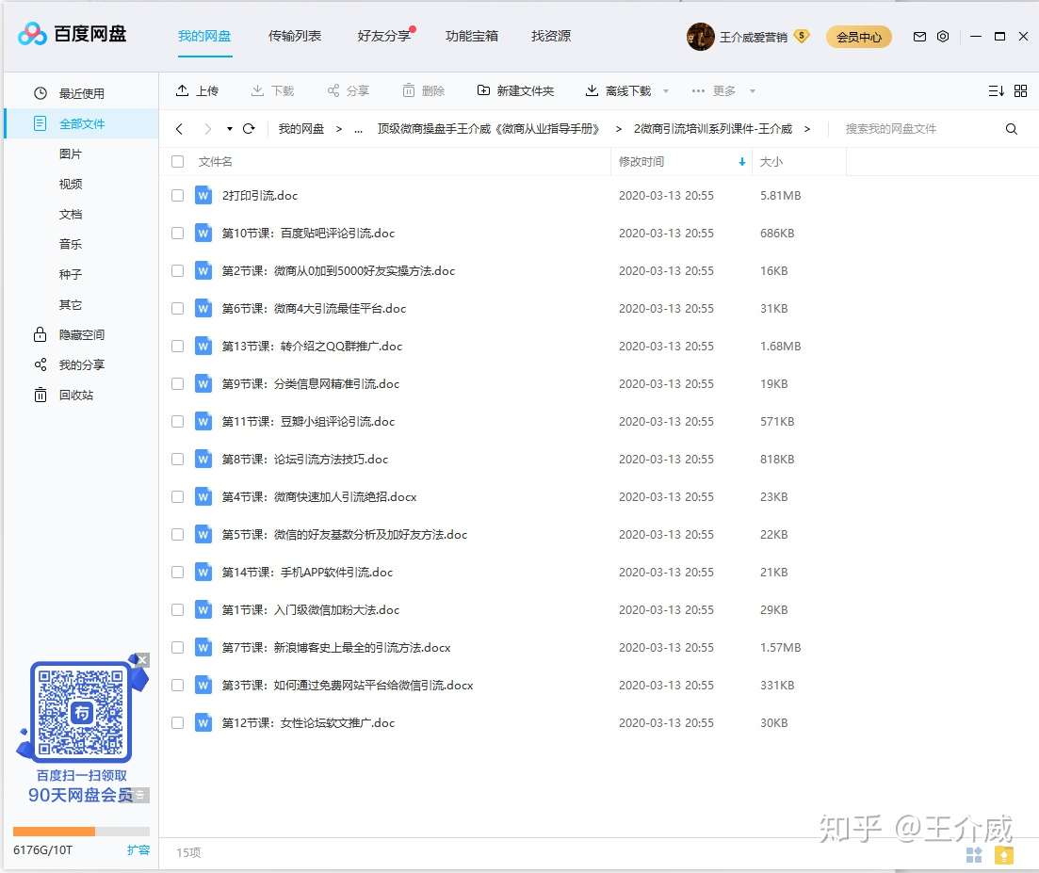Screen dimensions: 1039x873
Task: Sort by file name column header
Action: [x=216, y=161]
